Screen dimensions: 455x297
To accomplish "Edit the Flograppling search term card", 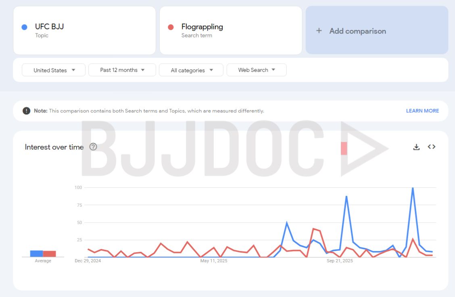I will coord(231,30).
